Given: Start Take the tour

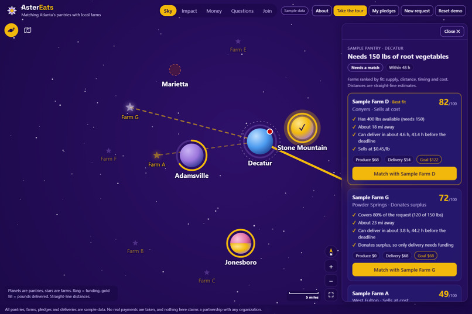Looking at the screenshot, I should (350, 11).
